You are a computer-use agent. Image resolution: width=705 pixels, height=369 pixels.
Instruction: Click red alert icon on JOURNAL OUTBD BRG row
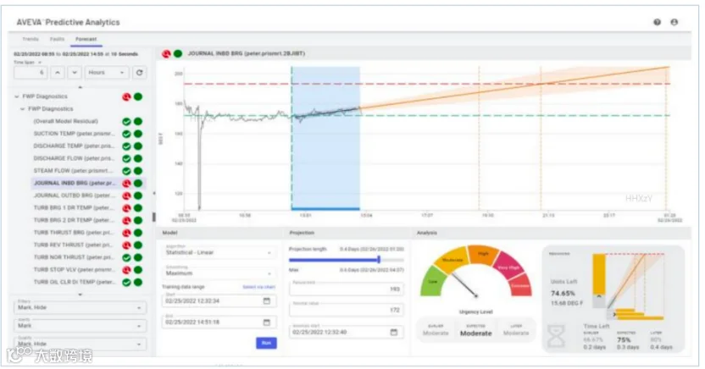[x=127, y=196]
